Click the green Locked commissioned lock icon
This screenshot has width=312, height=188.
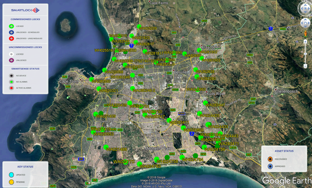click(11, 26)
